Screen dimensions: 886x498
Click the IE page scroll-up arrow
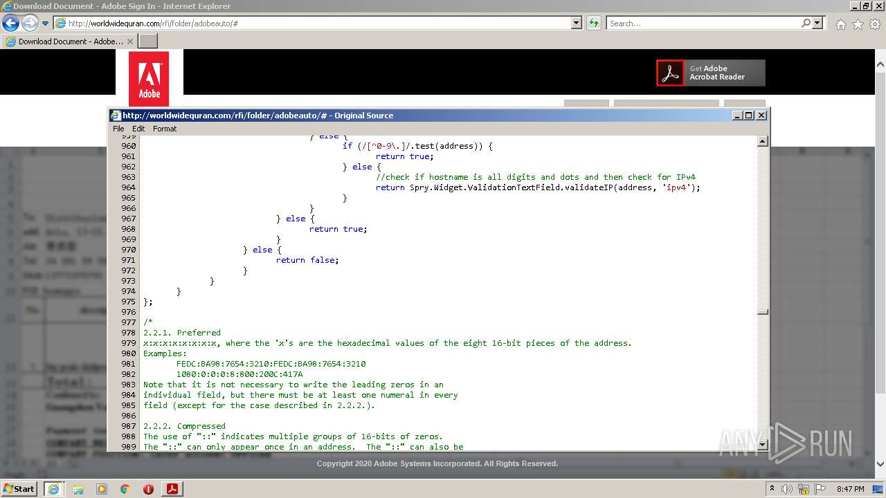click(x=880, y=65)
